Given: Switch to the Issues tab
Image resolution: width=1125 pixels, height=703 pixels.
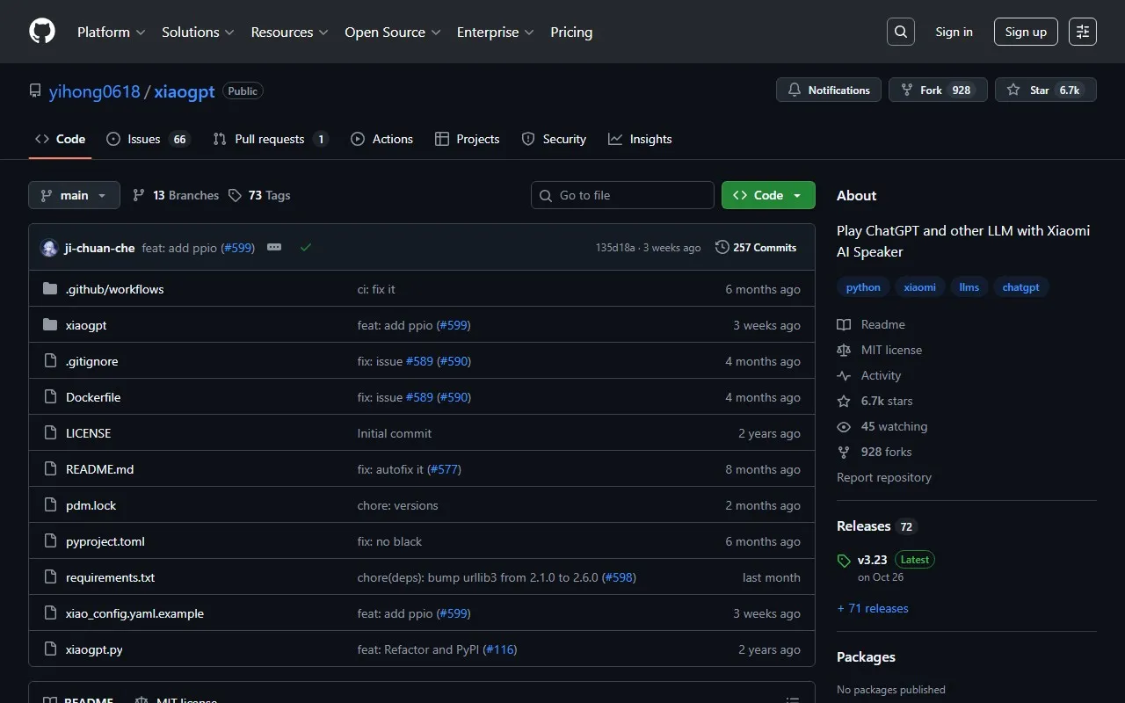Looking at the screenshot, I should pos(144,139).
